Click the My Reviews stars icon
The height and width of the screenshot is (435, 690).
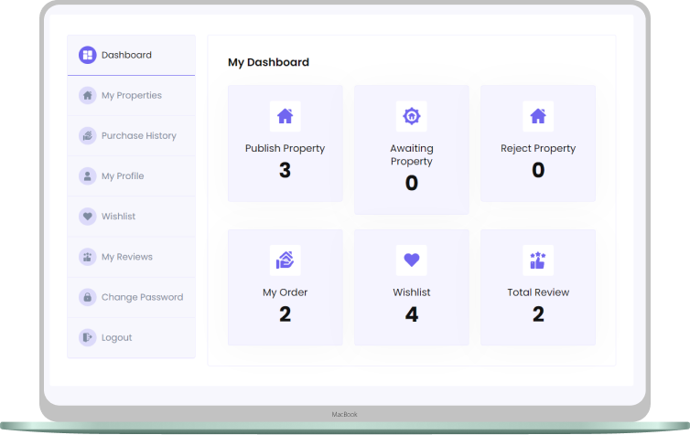[88, 257]
